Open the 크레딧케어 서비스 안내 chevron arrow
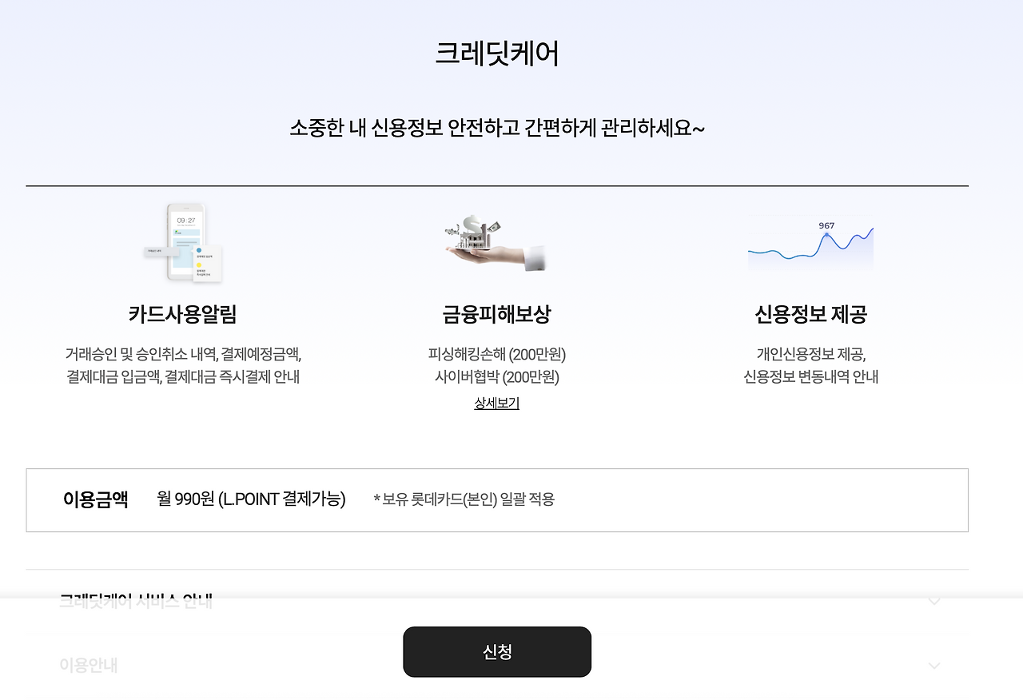Screen dimensions: 1023x700 tap(933, 601)
